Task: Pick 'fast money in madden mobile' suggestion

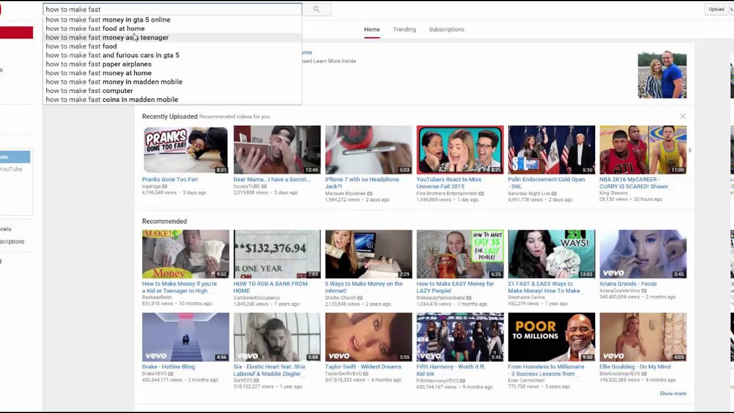Action: (172, 82)
